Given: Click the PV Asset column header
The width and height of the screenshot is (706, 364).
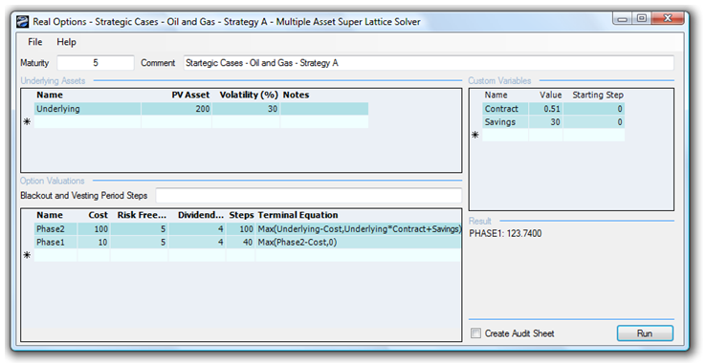Looking at the screenshot, I should 190,95.
